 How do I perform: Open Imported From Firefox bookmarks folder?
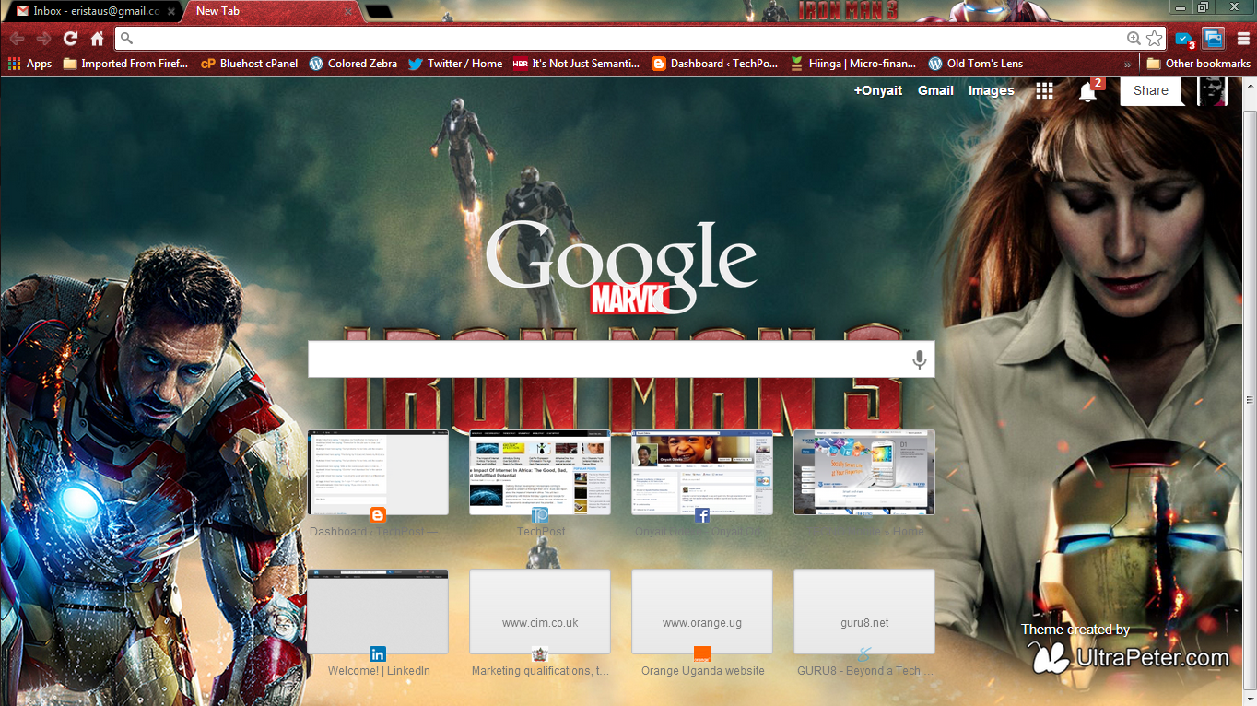point(125,64)
